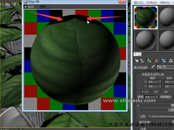Open the 模式(D) menu
The image size is (174, 130).
point(139,2)
